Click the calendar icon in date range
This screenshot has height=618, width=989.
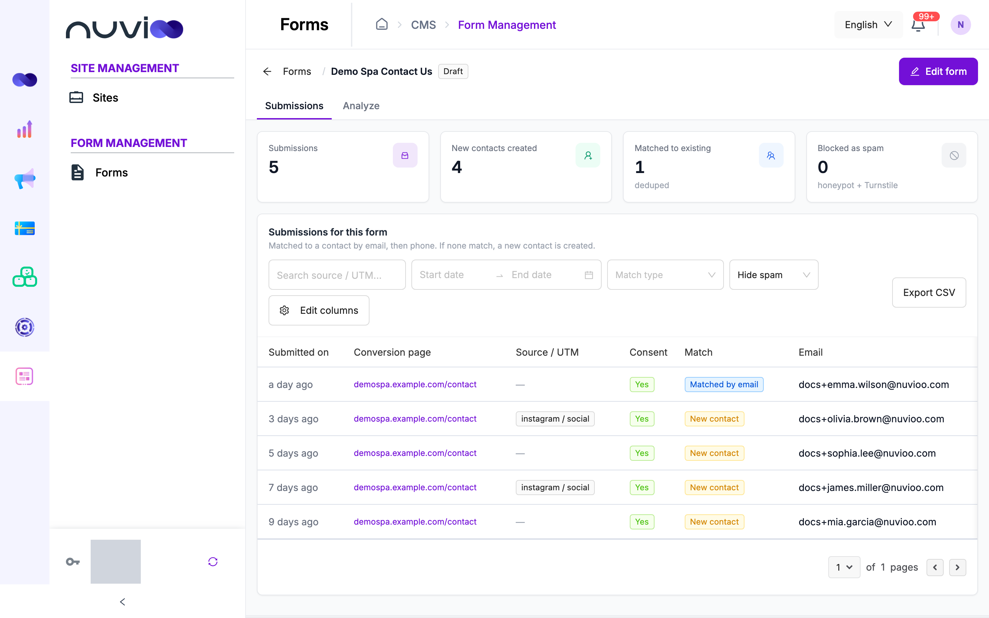click(x=589, y=275)
